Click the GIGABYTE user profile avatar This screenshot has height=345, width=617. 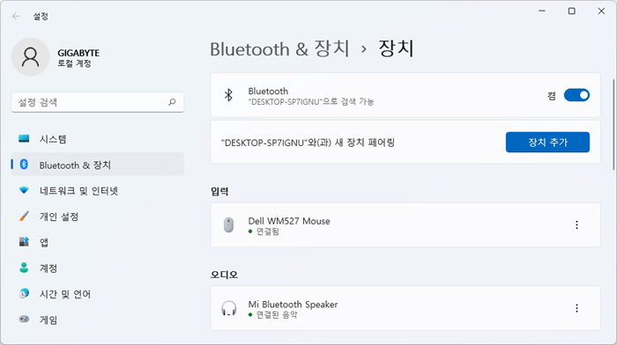click(x=30, y=57)
